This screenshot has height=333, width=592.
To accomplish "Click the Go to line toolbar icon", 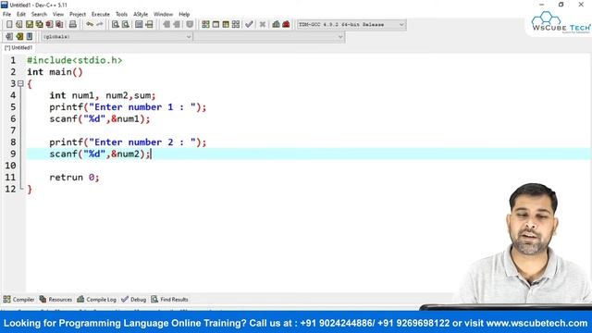I will coord(150,25).
